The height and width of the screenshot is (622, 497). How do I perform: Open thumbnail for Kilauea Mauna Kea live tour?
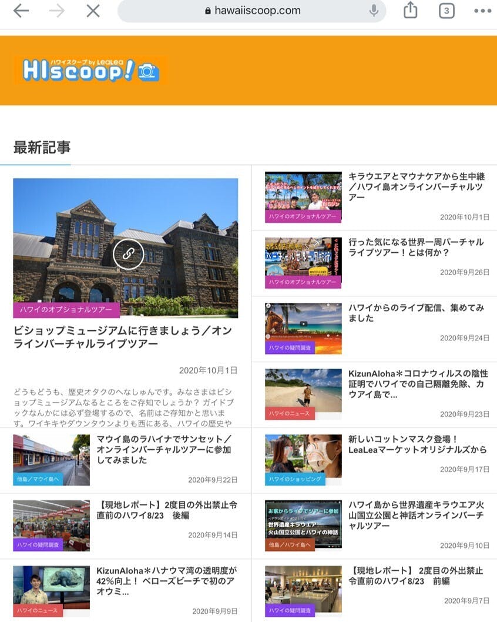click(303, 192)
